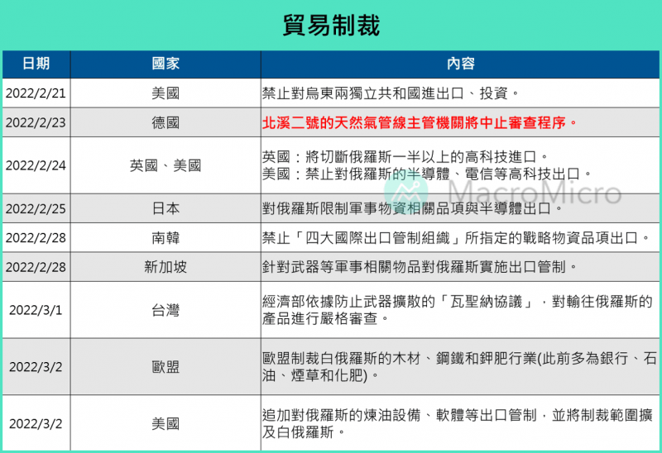Click the date cell 2022/2/24

36,165
